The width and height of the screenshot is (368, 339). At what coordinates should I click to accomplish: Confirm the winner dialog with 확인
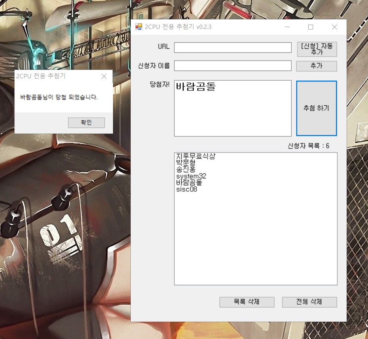tap(86, 123)
